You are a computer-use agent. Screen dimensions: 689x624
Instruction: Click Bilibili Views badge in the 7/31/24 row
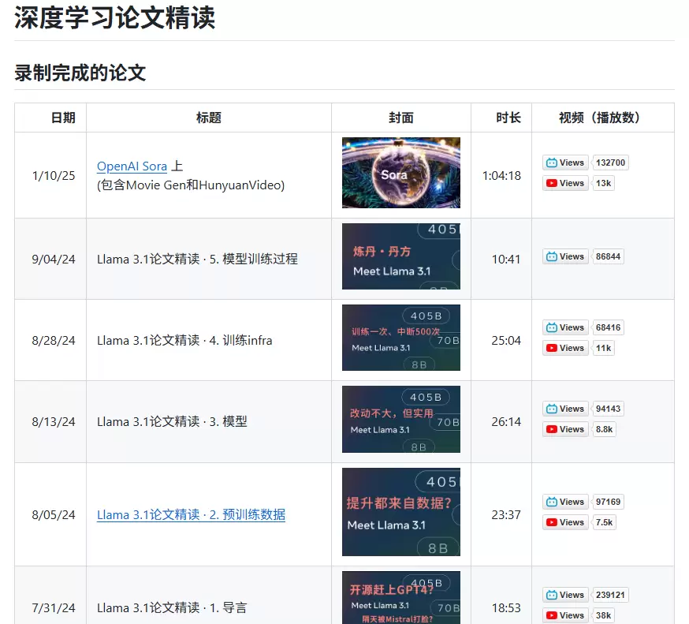(x=565, y=595)
